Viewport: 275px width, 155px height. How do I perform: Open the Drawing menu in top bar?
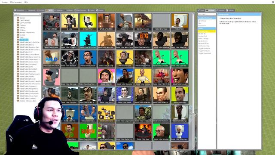4,2
